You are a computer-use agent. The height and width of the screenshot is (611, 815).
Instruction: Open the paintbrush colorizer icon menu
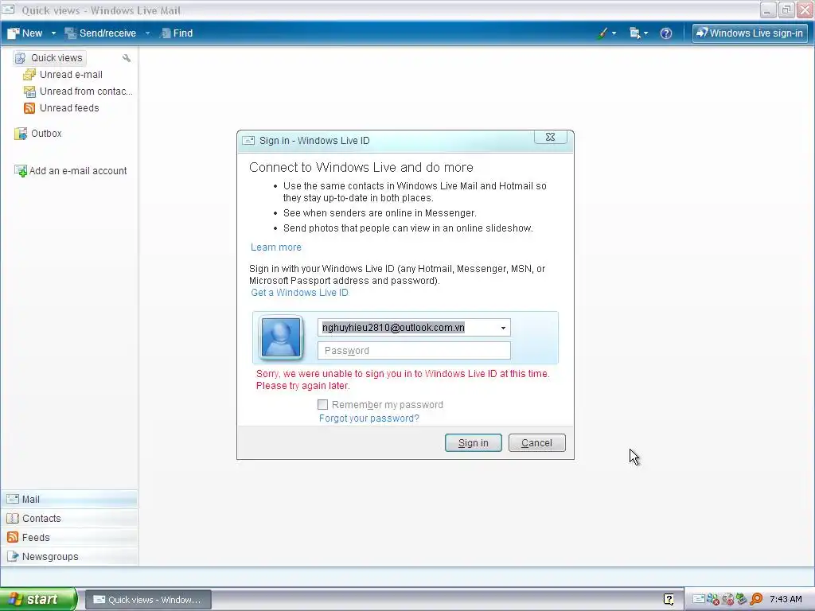[606, 33]
